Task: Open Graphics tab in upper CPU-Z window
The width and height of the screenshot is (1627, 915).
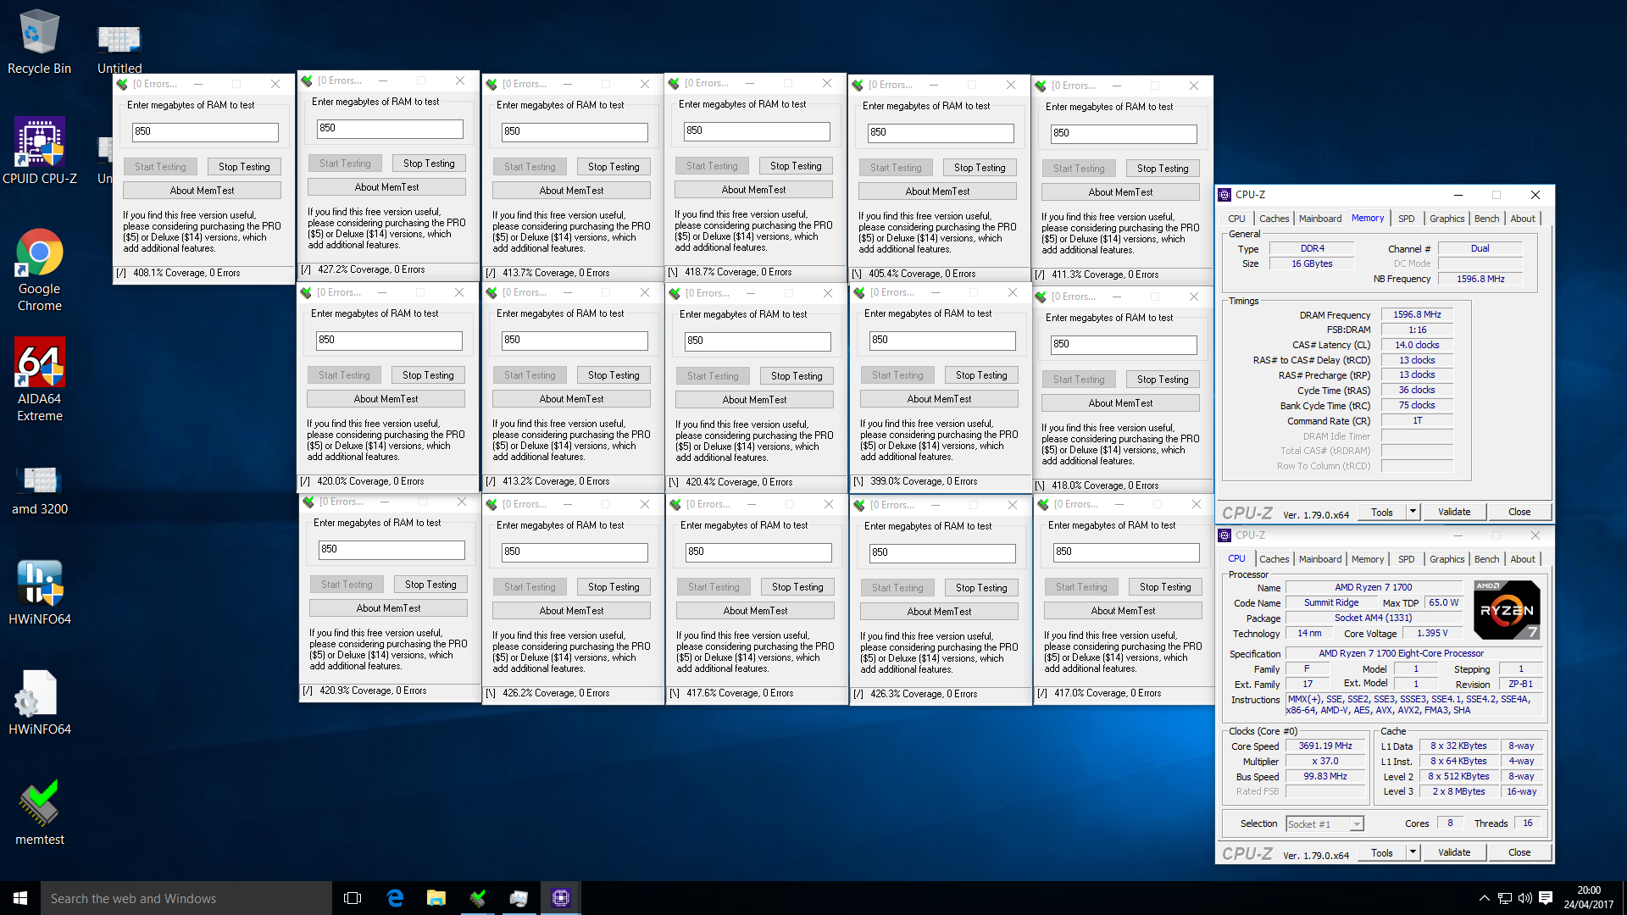Action: (1447, 219)
